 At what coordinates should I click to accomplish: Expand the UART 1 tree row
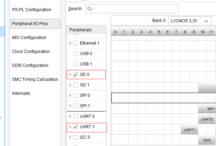click(x=70, y=127)
